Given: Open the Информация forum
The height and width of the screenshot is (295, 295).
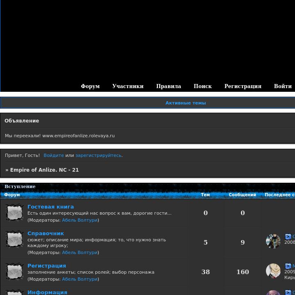Looking at the screenshot, I should (x=48, y=292).
